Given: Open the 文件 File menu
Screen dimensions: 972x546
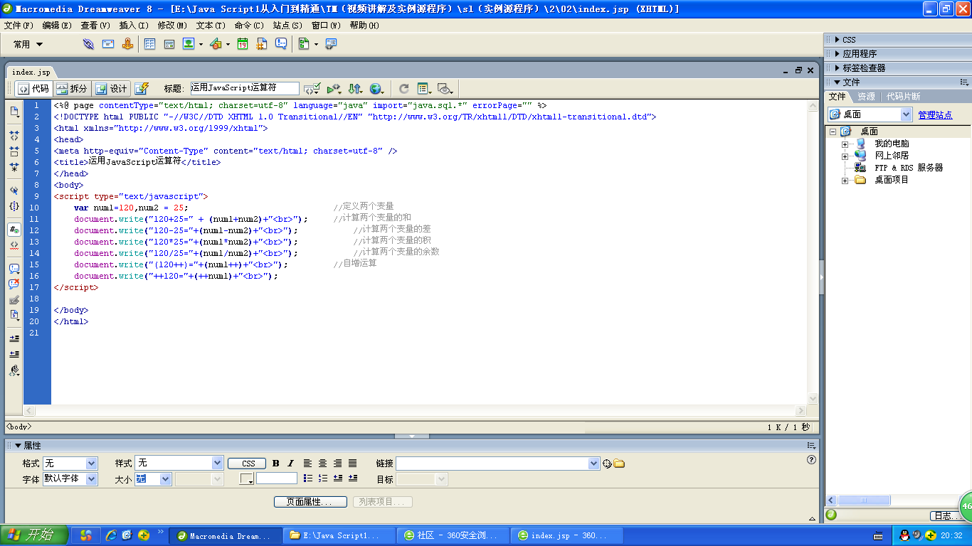Looking at the screenshot, I should pyautogui.click(x=19, y=25).
